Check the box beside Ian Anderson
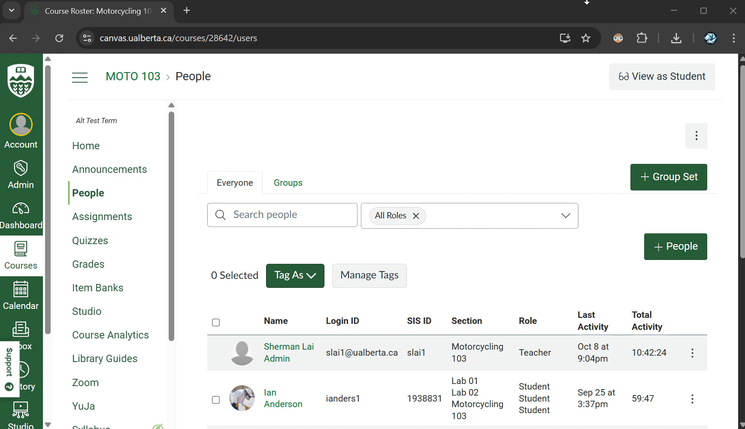This screenshot has width=745, height=429. [x=216, y=400]
